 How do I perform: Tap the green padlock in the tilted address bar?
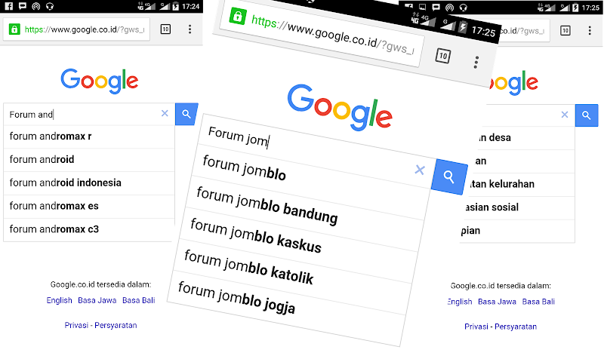click(x=237, y=17)
